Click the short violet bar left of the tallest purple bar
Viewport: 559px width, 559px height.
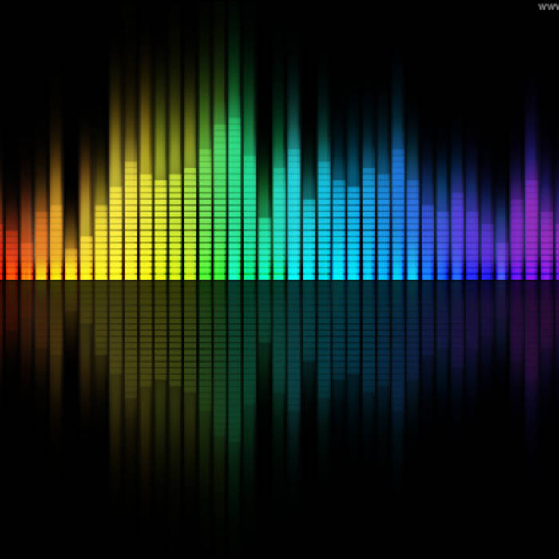pyautogui.click(x=502, y=260)
